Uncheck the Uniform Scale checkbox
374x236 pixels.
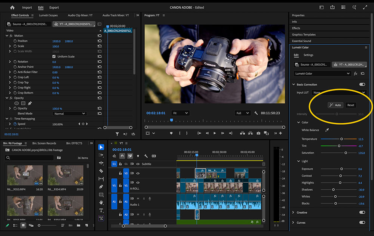(x=54, y=56)
